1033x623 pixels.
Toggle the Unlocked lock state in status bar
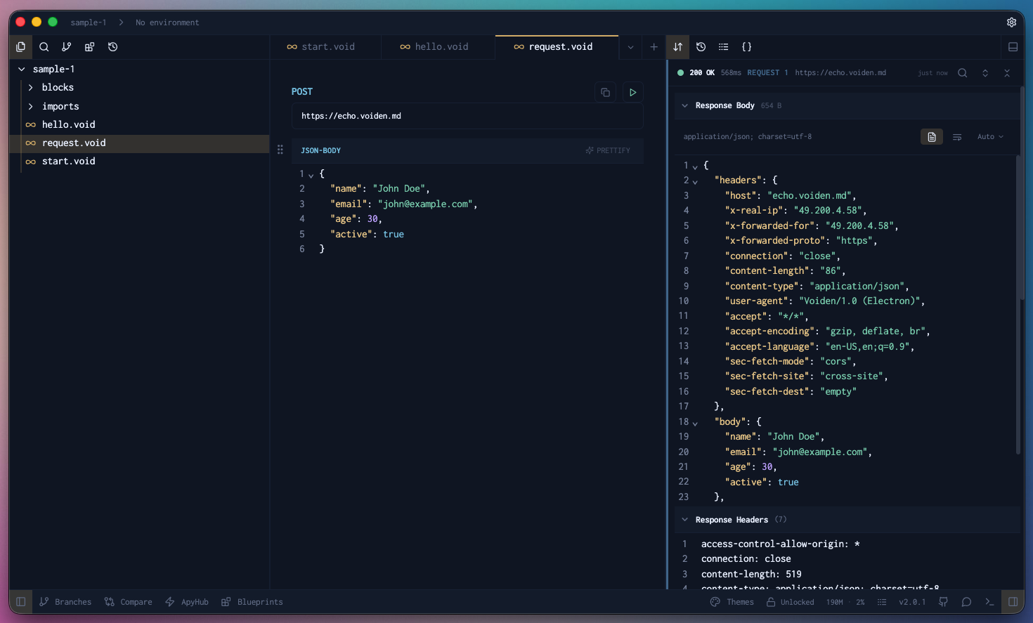point(791,602)
